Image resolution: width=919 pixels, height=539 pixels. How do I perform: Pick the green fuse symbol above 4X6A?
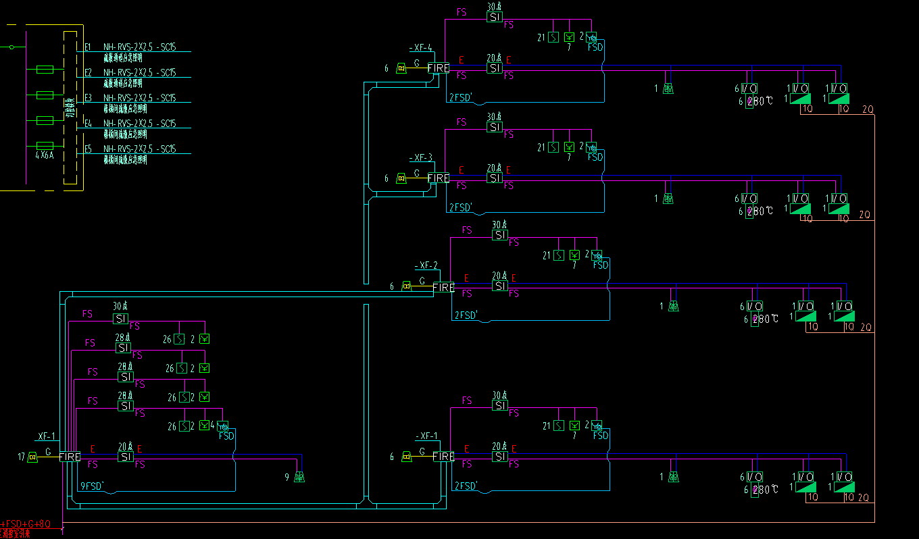tap(45, 146)
